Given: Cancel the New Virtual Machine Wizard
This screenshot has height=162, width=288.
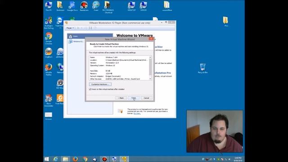Looking at the screenshot, I should [146, 98].
